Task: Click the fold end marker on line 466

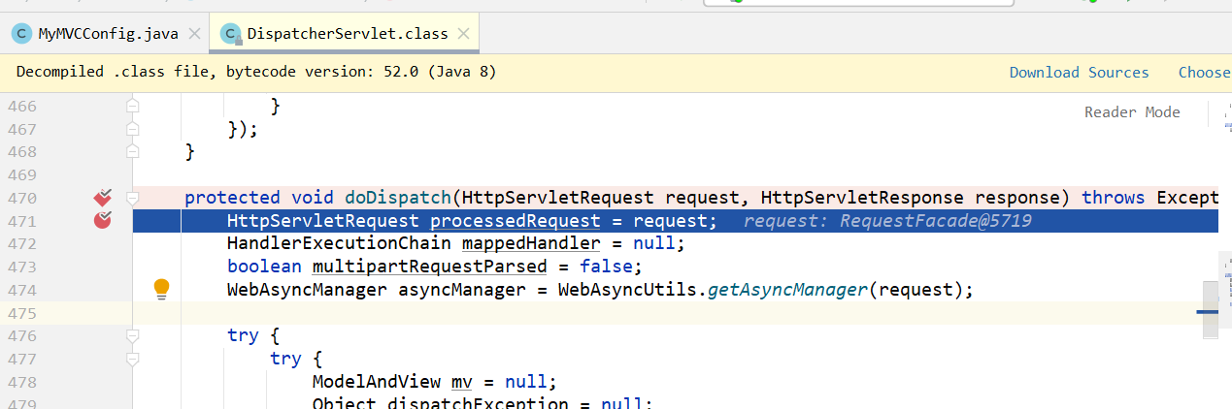Action: coord(133,107)
